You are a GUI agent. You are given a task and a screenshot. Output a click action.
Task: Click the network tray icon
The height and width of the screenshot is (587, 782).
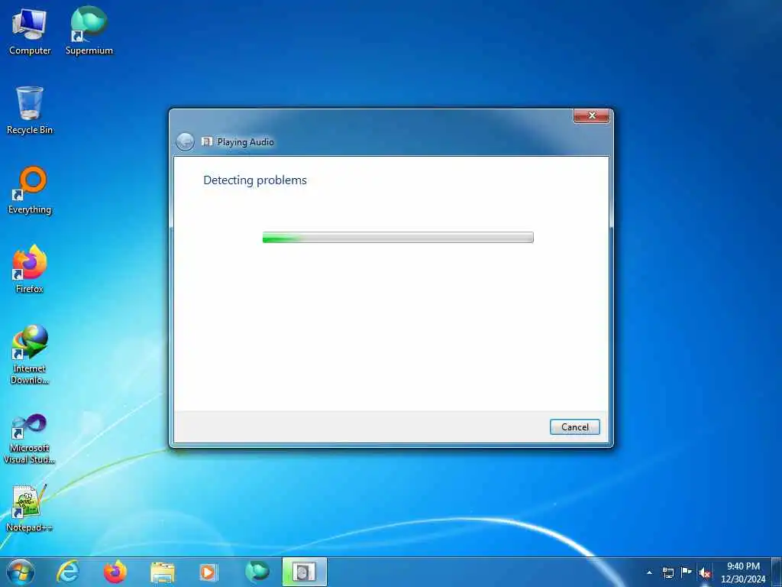click(x=667, y=572)
